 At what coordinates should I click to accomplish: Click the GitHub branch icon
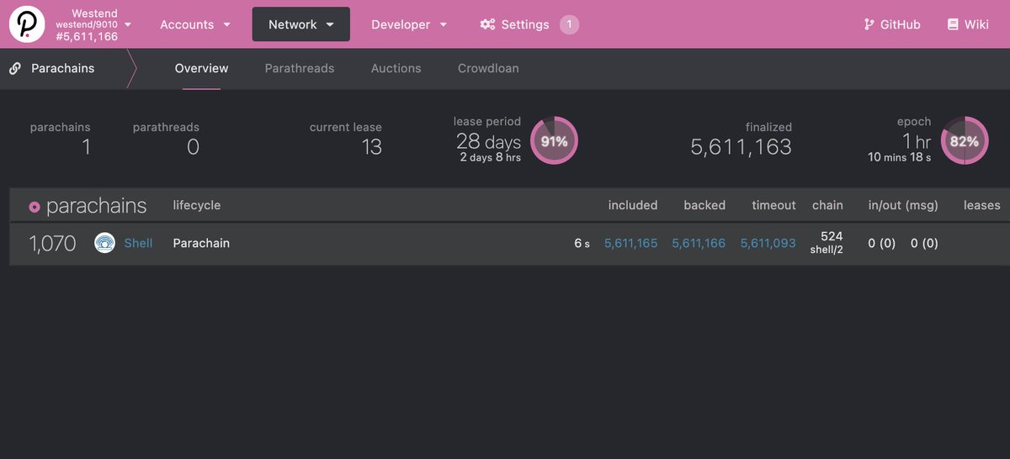click(869, 24)
